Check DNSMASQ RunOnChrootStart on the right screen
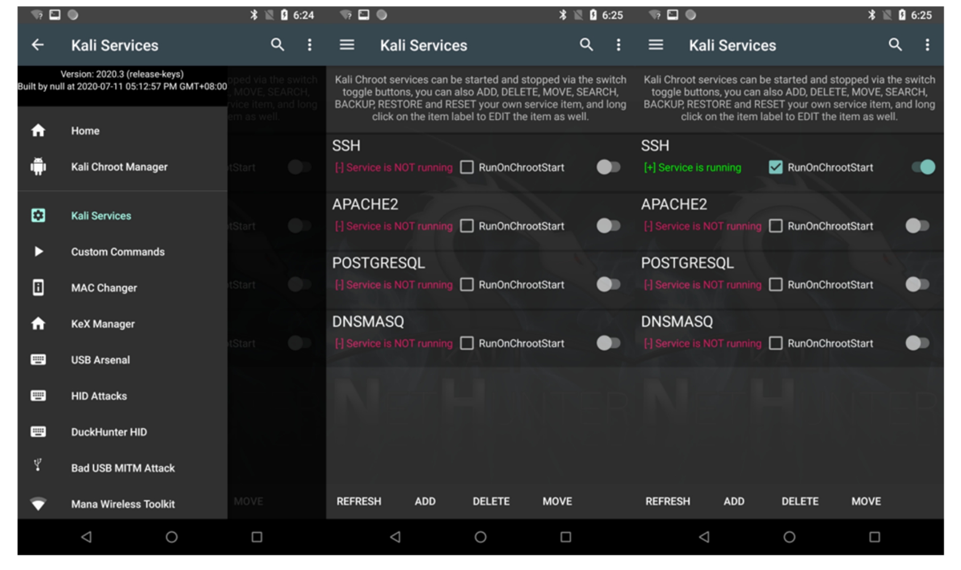The width and height of the screenshot is (961, 570). [776, 343]
